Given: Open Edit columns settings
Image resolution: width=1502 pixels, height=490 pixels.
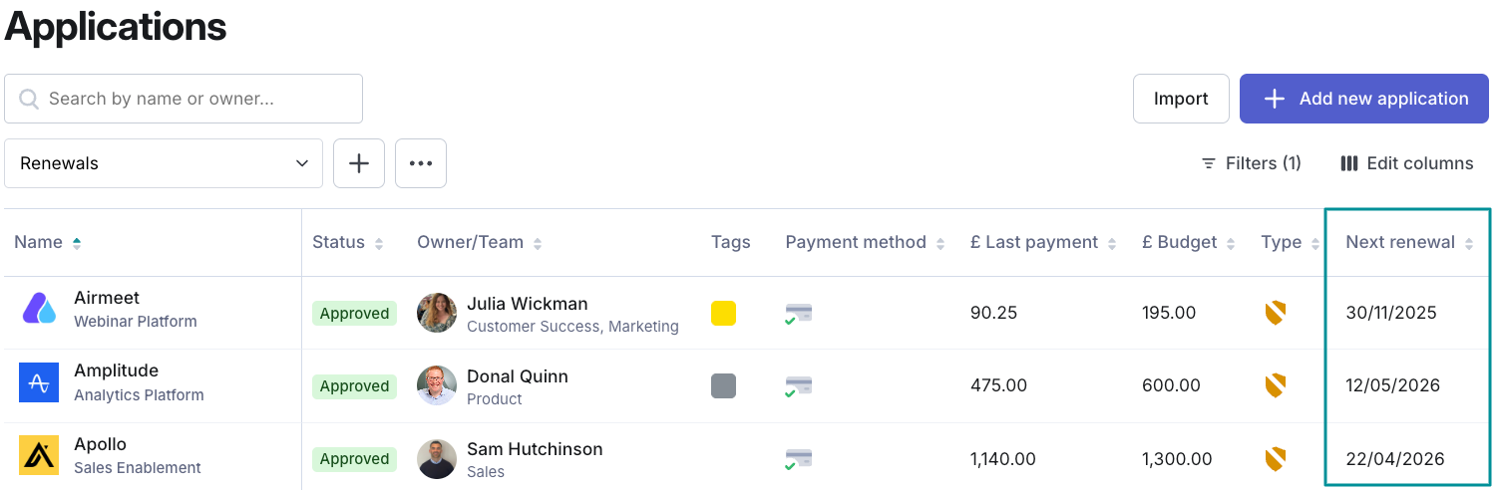Looking at the screenshot, I should click(x=1406, y=163).
